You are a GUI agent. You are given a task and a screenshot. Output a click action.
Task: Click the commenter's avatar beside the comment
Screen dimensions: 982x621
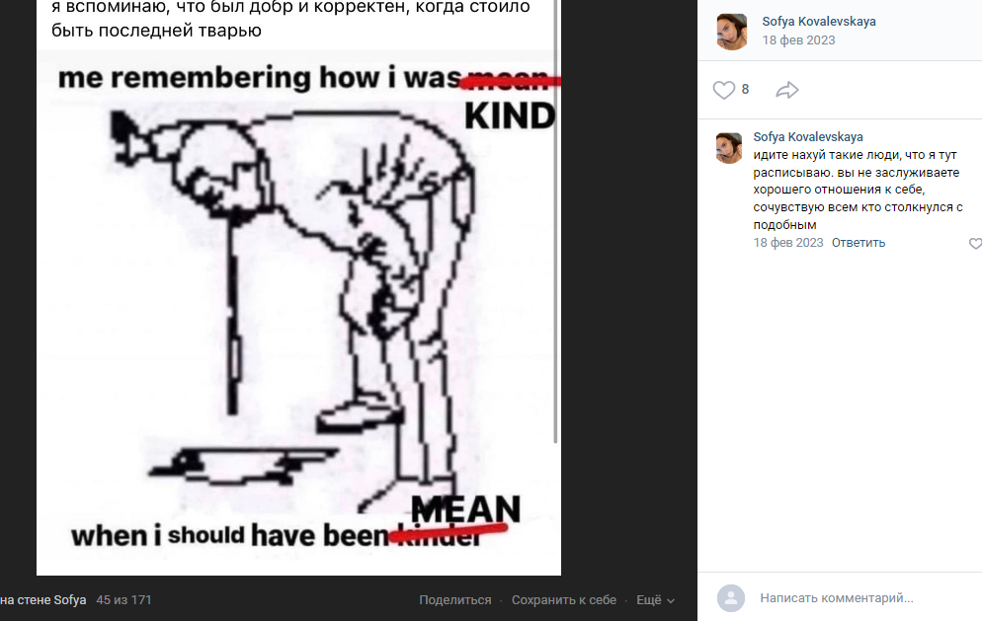click(729, 148)
